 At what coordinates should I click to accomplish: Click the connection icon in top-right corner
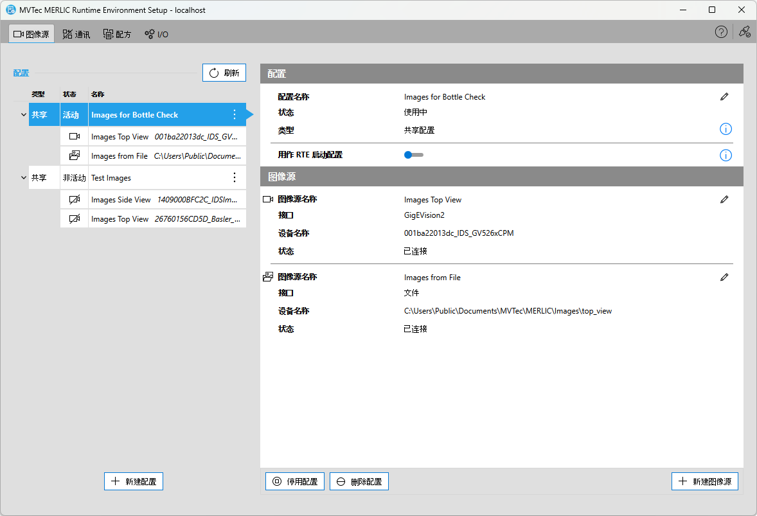click(745, 32)
